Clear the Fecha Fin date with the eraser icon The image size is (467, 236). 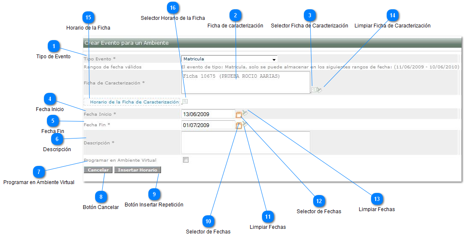tap(245, 124)
